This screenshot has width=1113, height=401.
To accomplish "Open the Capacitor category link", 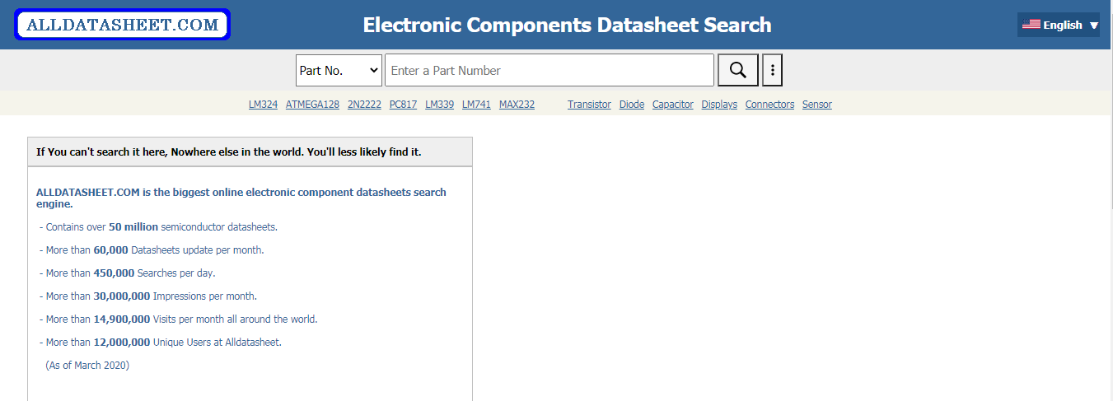I will (673, 105).
